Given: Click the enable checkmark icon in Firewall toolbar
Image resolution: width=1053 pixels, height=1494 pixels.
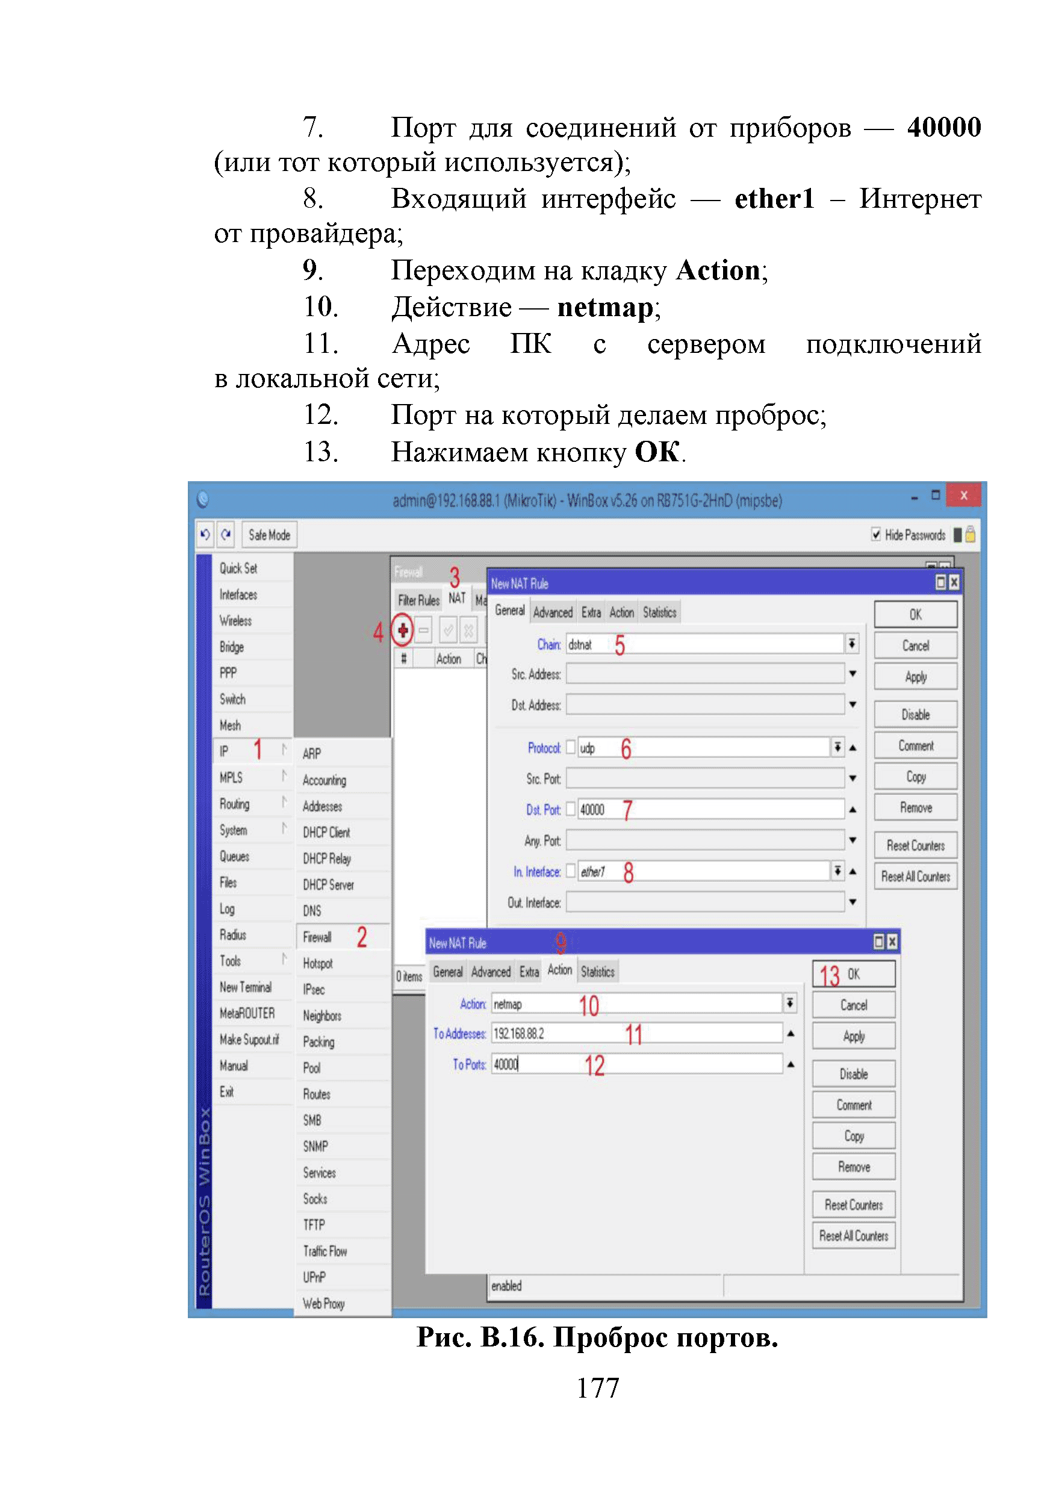Looking at the screenshot, I should (447, 630).
